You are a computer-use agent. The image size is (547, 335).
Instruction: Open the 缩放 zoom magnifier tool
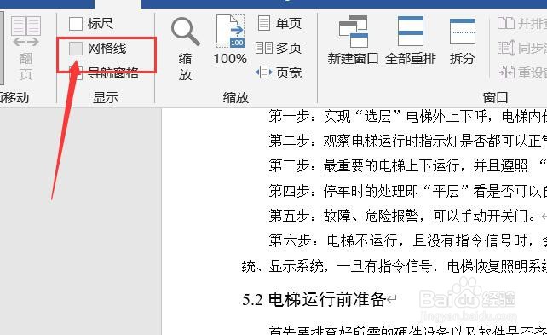185,49
